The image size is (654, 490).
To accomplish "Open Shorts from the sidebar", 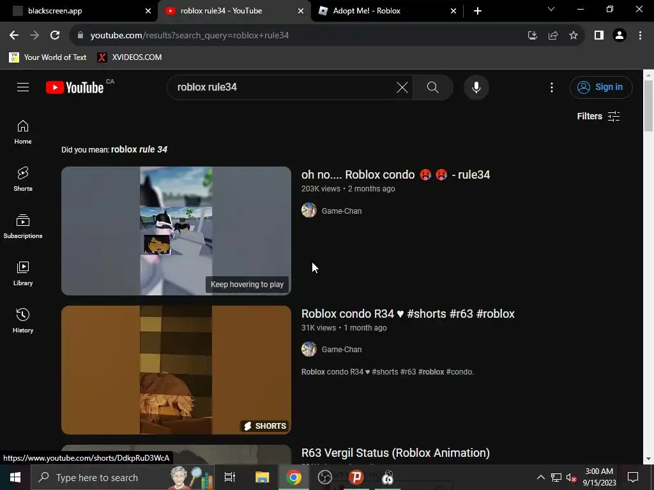I will coord(23,179).
